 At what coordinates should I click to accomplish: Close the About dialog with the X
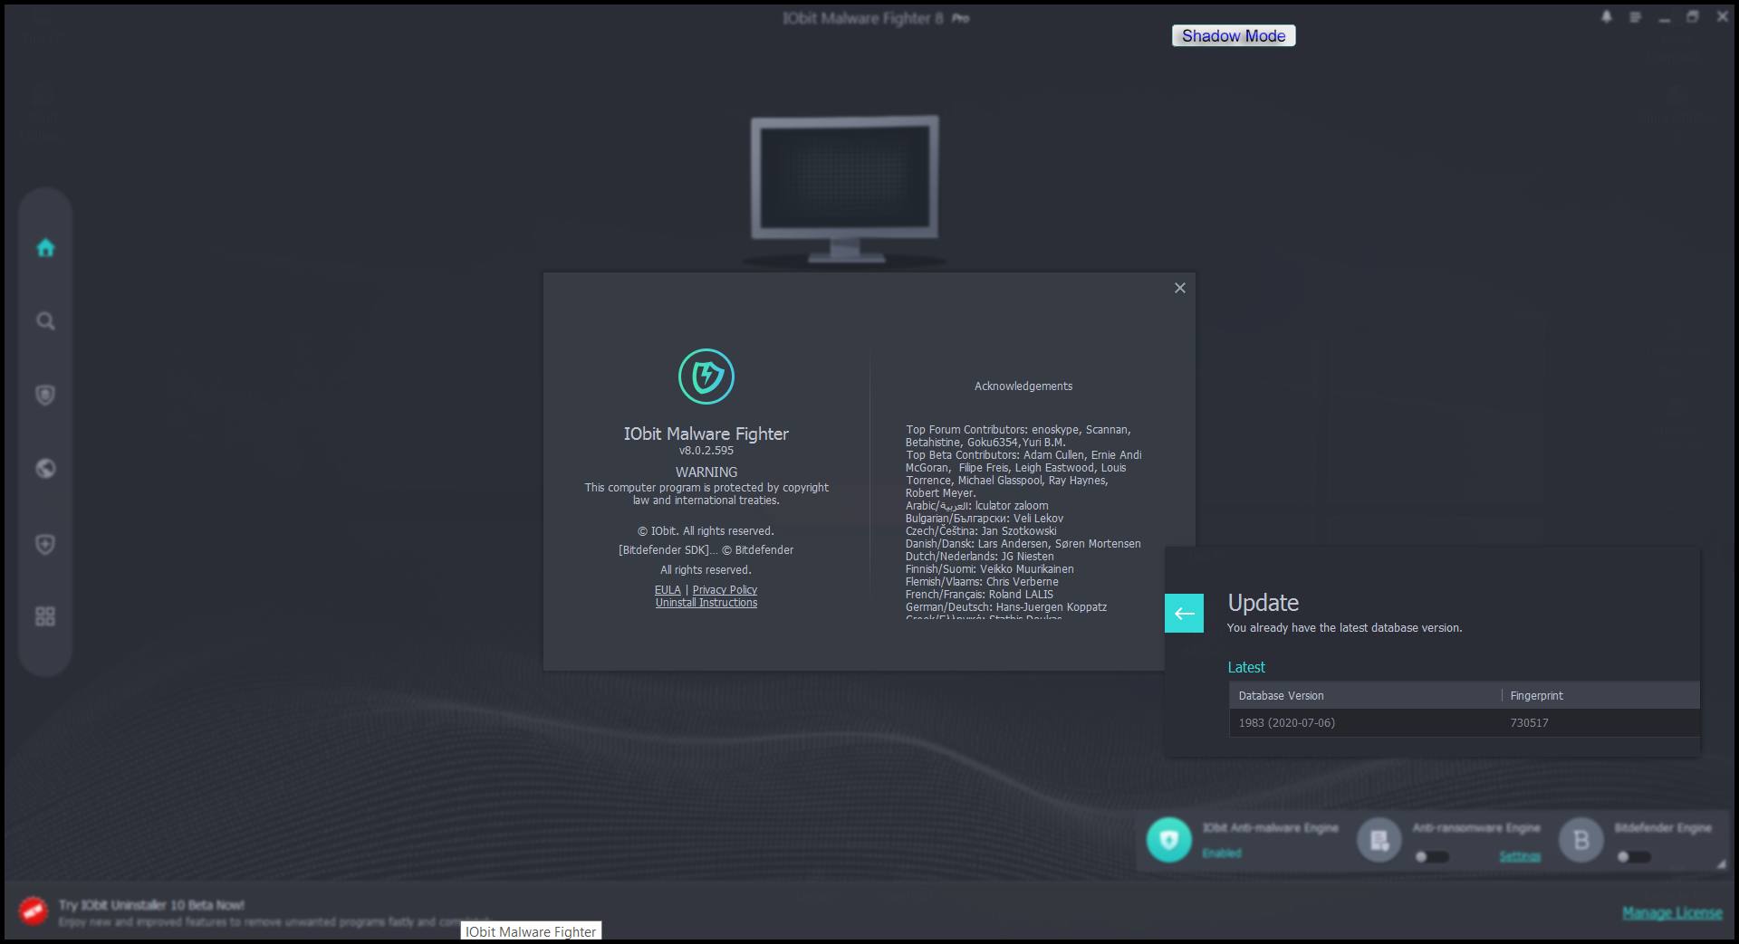(1179, 288)
